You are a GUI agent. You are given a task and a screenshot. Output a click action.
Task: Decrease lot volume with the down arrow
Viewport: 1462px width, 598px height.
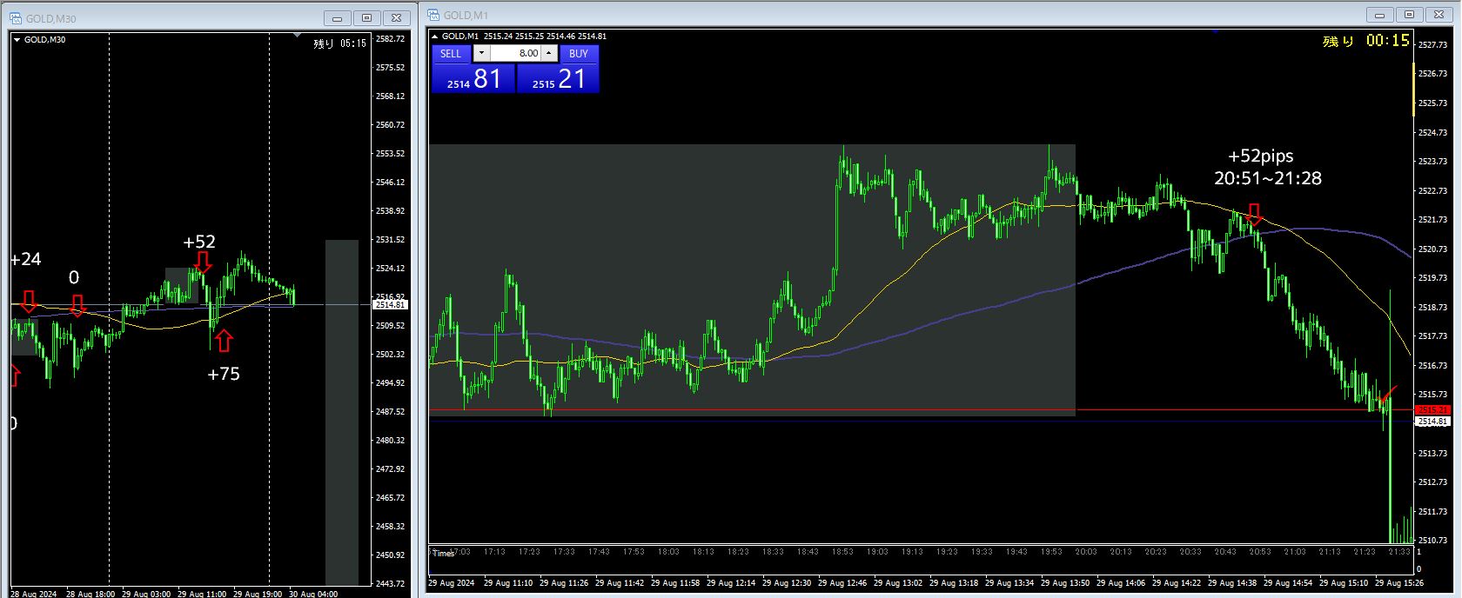pyautogui.click(x=481, y=53)
